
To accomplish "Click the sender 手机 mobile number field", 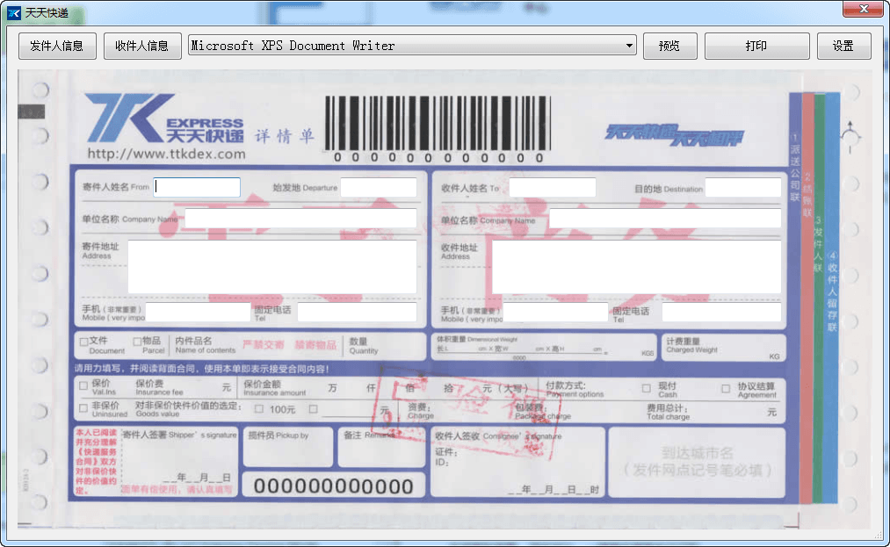I will tap(198, 312).
